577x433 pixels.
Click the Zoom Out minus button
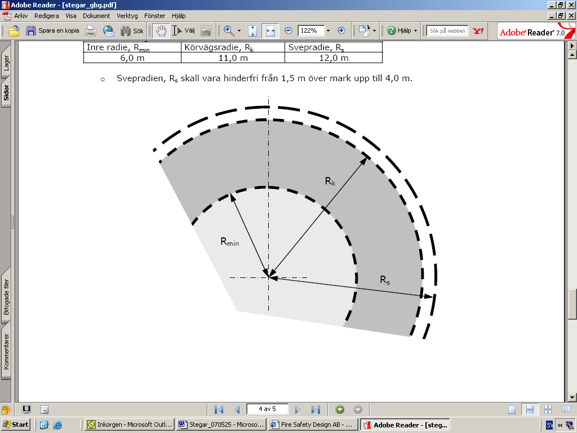pos(288,31)
